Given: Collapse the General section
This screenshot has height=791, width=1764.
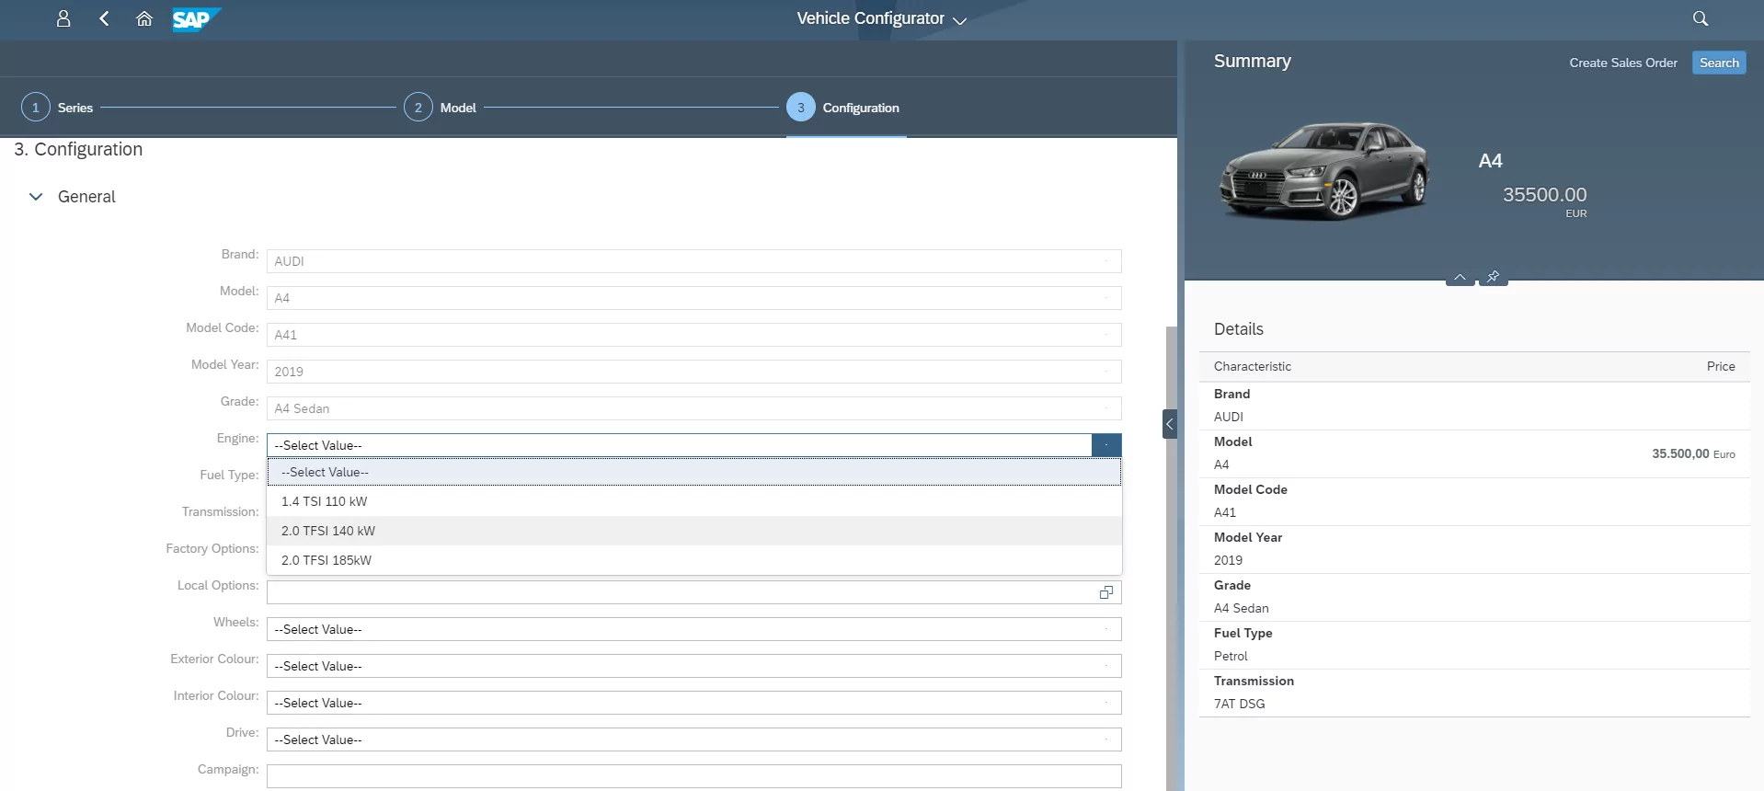Looking at the screenshot, I should click(x=36, y=197).
